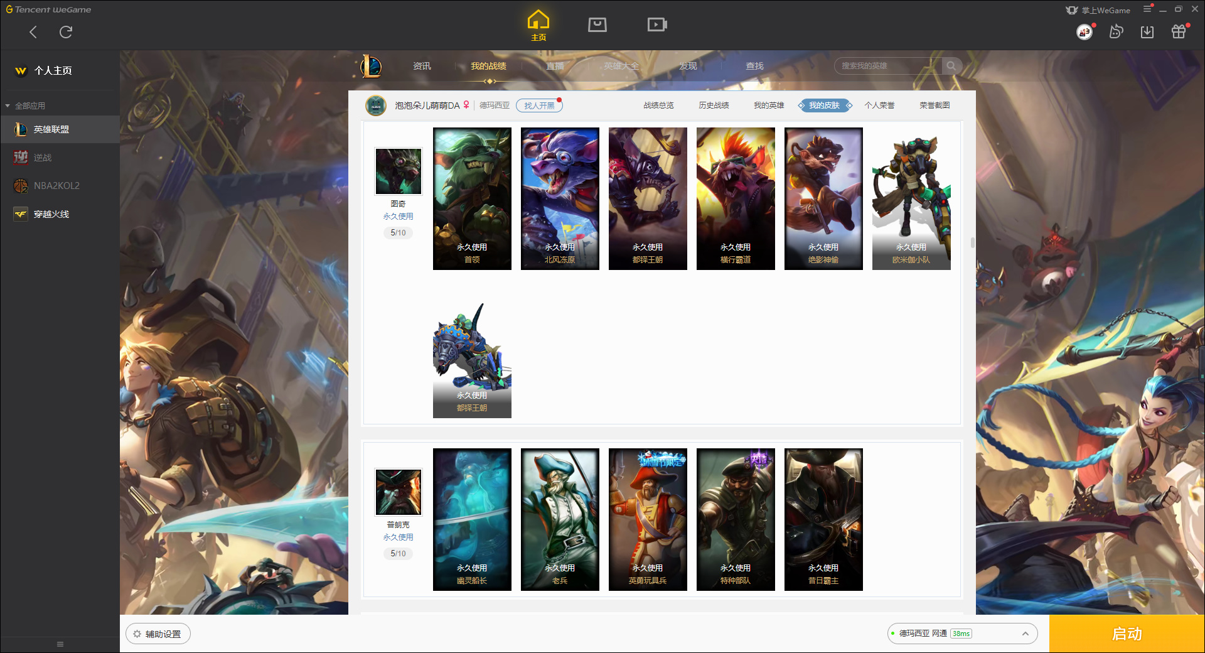Open the 首领 Twitch skin card
This screenshot has height=653, width=1205.
[472, 198]
